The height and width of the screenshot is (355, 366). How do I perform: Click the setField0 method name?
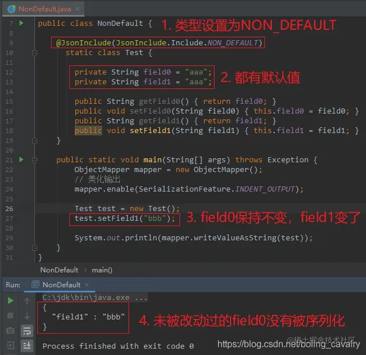pos(150,111)
